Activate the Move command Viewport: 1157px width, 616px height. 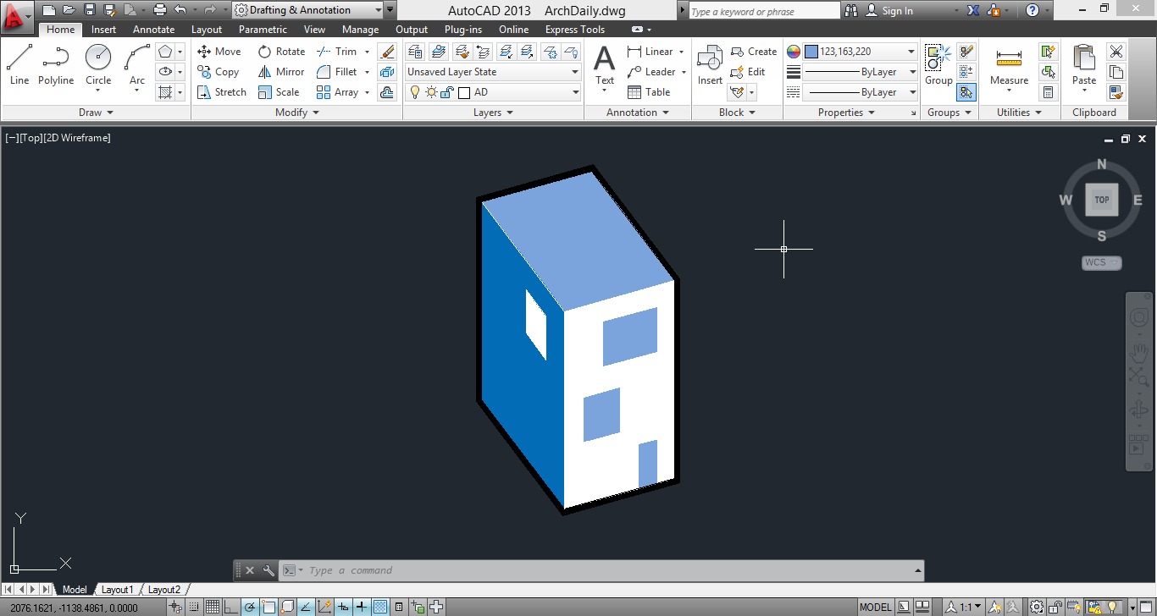[219, 51]
